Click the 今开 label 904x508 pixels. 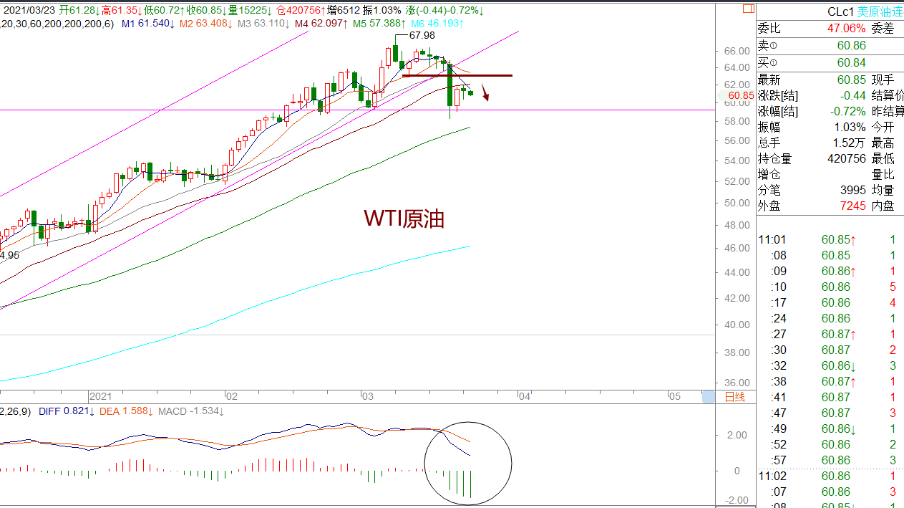tap(883, 127)
